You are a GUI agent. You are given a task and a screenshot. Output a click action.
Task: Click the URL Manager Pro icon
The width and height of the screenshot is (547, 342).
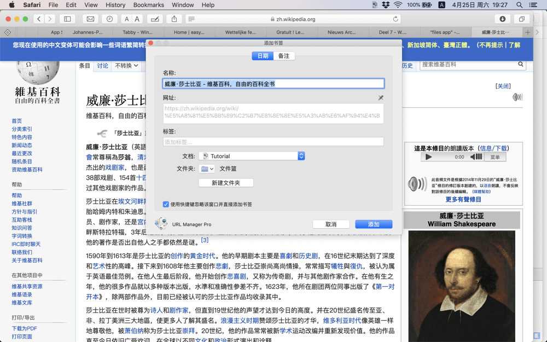click(x=161, y=224)
